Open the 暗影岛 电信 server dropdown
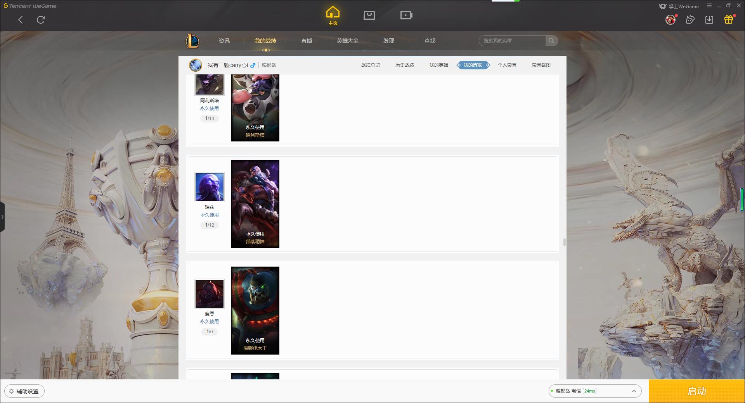Image resolution: width=745 pixels, height=403 pixels. [595, 391]
